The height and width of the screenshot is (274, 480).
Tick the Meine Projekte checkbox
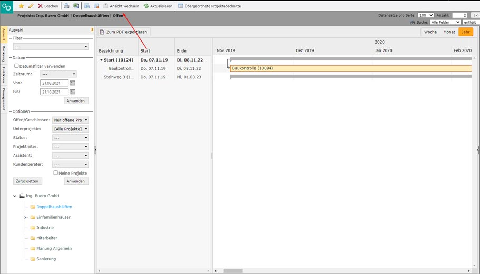[56, 172]
